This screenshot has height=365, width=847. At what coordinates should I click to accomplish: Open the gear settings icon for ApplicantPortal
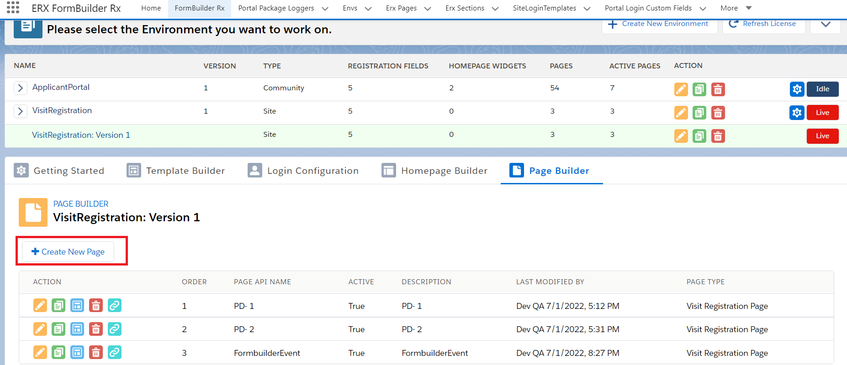tap(797, 89)
